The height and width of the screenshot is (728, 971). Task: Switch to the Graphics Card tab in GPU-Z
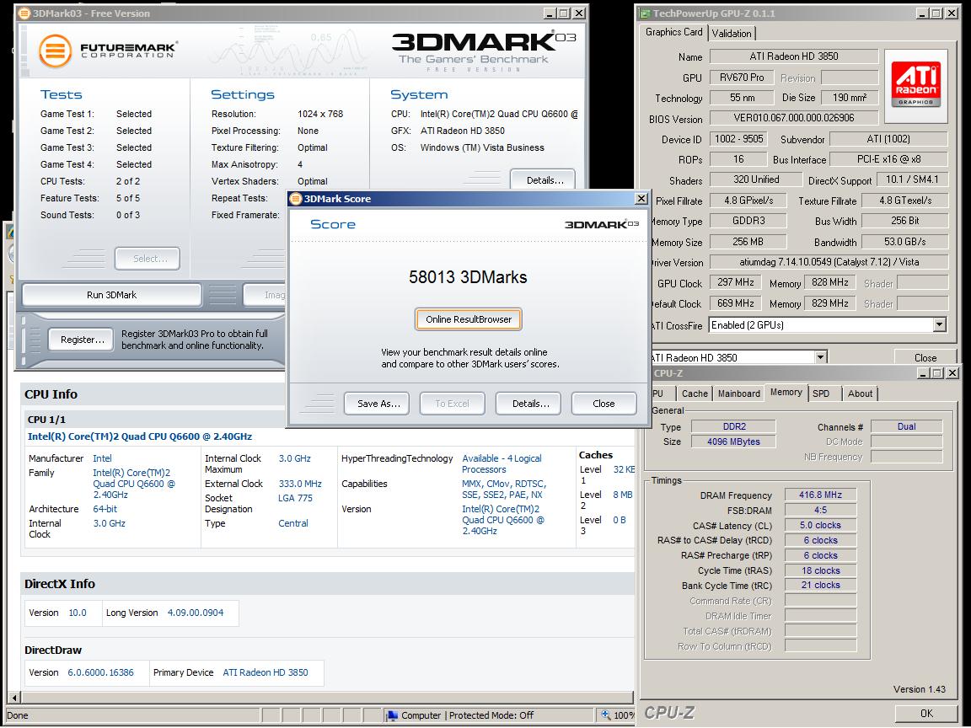coord(673,32)
